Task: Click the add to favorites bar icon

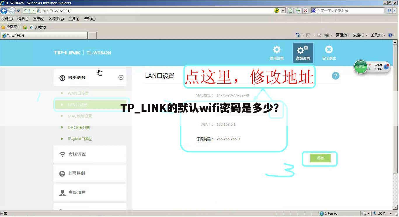Action: pos(25,27)
